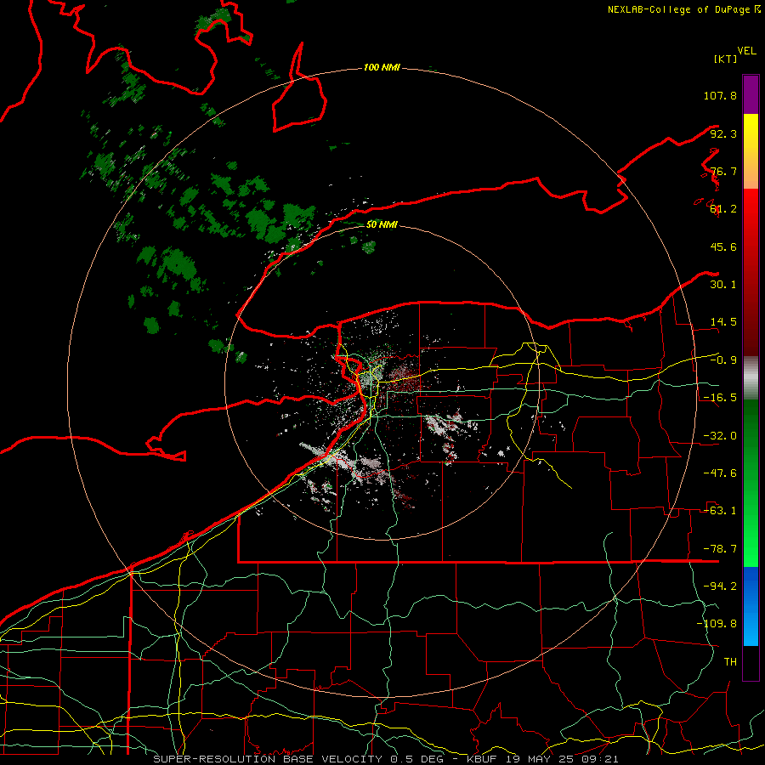Click the 50 NMI range ring label
The width and height of the screenshot is (765, 765).
[382, 224]
